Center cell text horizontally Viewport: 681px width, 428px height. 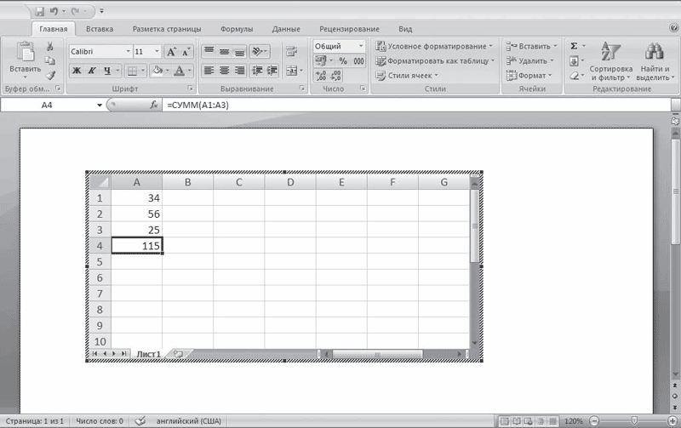pos(224,71)
